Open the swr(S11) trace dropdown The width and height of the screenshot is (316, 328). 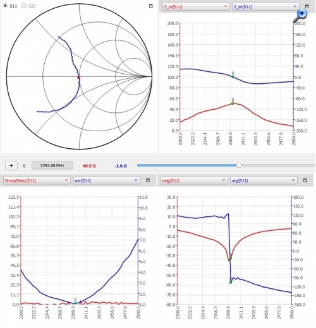106,180
